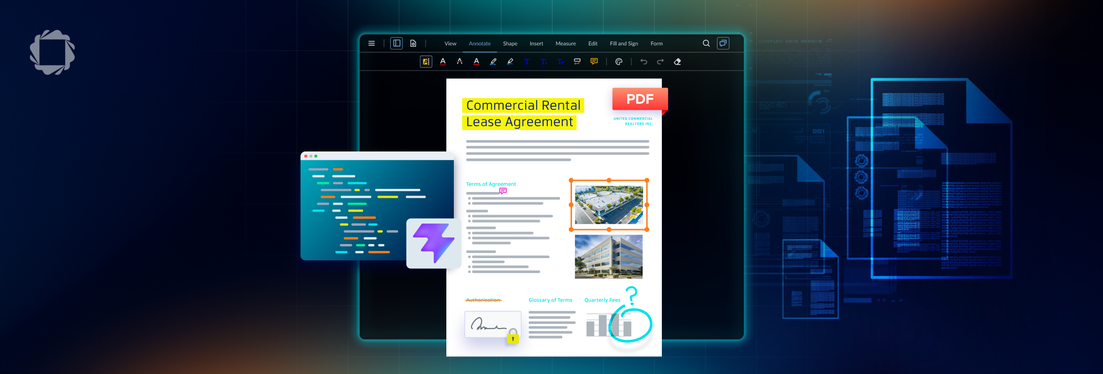Open the hamburger menu
Screen dimensions: 1103x374
point(372,43)
